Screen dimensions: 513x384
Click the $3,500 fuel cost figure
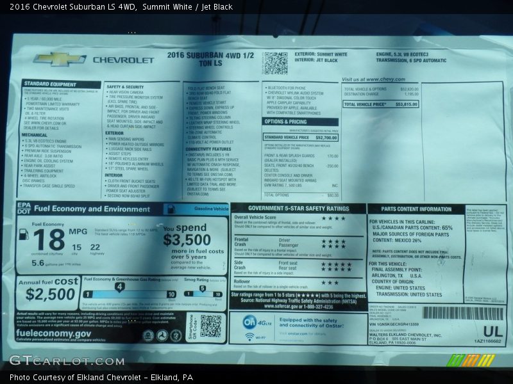coord(187,240)
